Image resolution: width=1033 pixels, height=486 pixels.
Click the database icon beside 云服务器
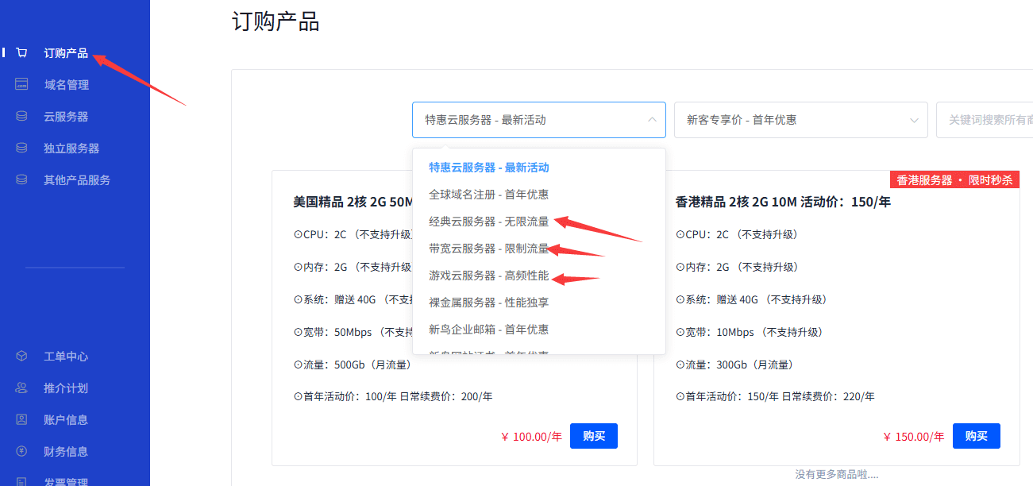[x=22, y=117]
